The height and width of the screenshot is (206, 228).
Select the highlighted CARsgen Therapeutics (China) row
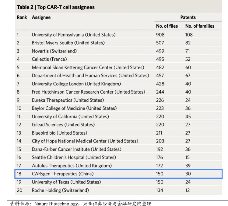click(63, 174)
